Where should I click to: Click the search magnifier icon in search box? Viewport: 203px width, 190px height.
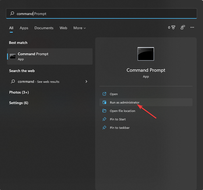[12, 13]
